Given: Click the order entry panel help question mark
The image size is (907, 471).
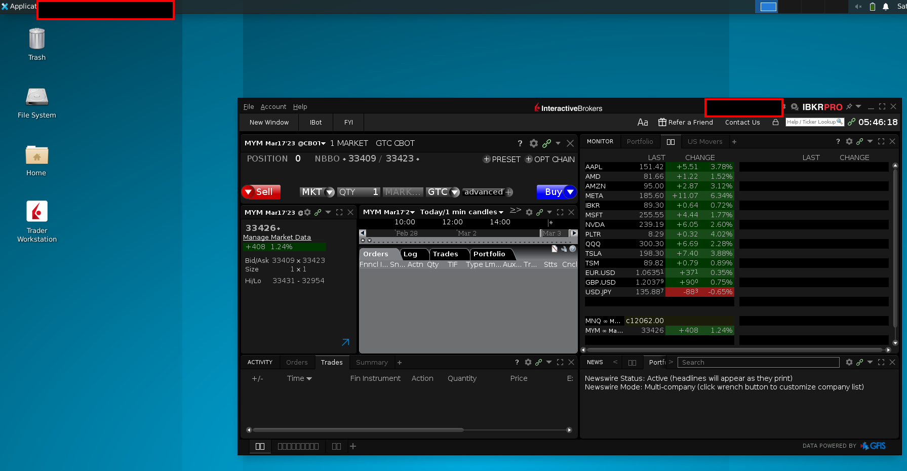Looking at the screenshot, I should tap(520, 143).
